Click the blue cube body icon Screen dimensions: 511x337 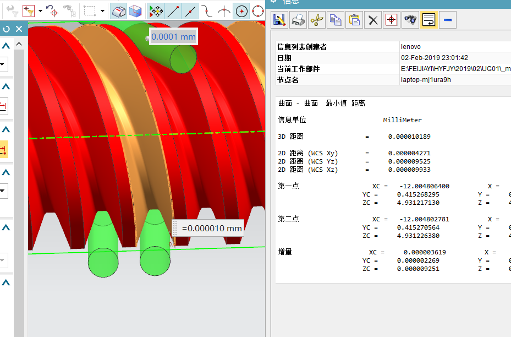(135, 11)
